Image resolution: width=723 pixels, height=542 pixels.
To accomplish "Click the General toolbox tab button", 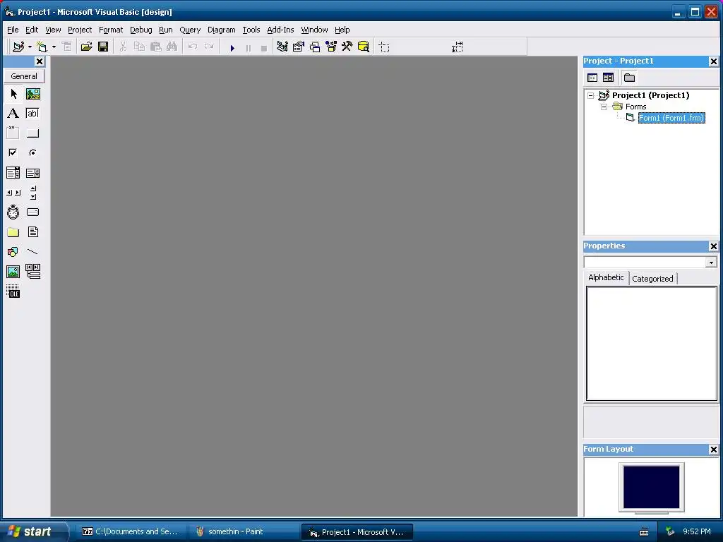I will (x=24, y=76).
